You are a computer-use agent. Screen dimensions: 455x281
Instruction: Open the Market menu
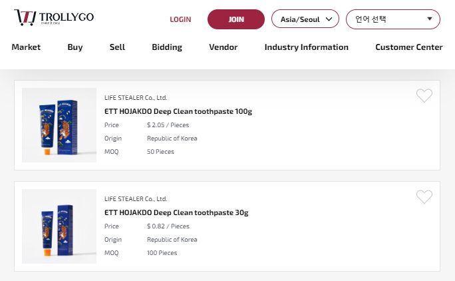point(26,47)
